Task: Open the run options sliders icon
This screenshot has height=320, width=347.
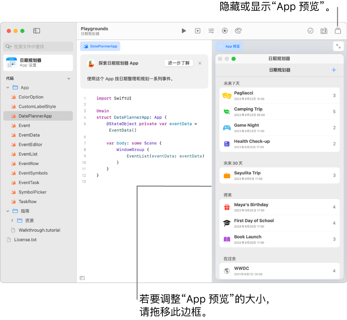Action: pyautogui.click(x=211, y=31)
